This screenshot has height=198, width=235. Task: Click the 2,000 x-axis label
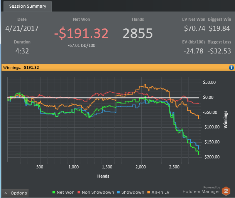tap(140, 167)
